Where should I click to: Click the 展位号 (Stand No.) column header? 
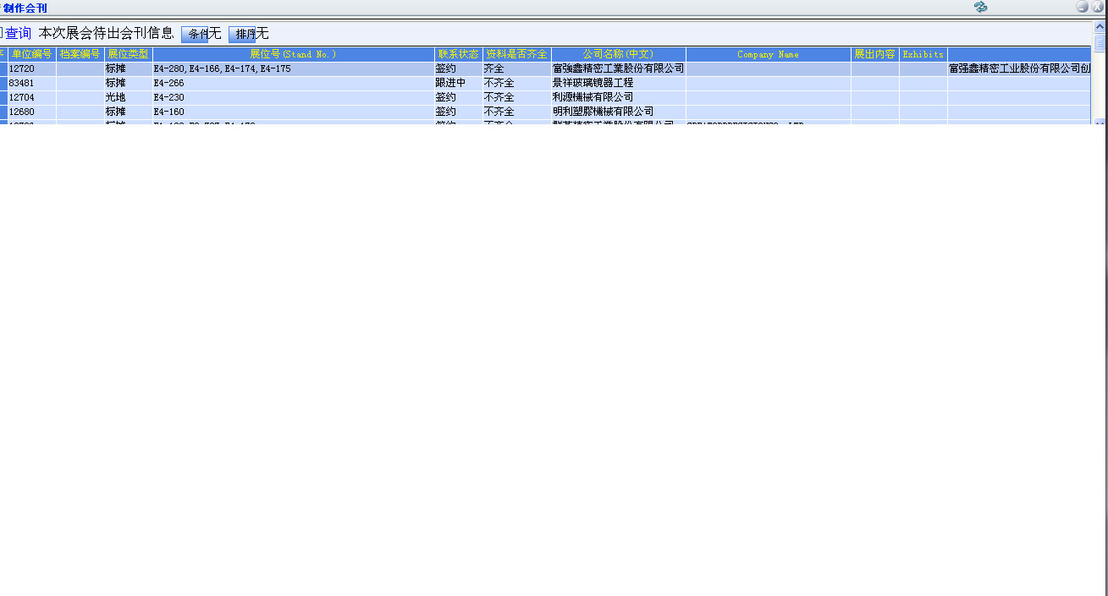293,54
